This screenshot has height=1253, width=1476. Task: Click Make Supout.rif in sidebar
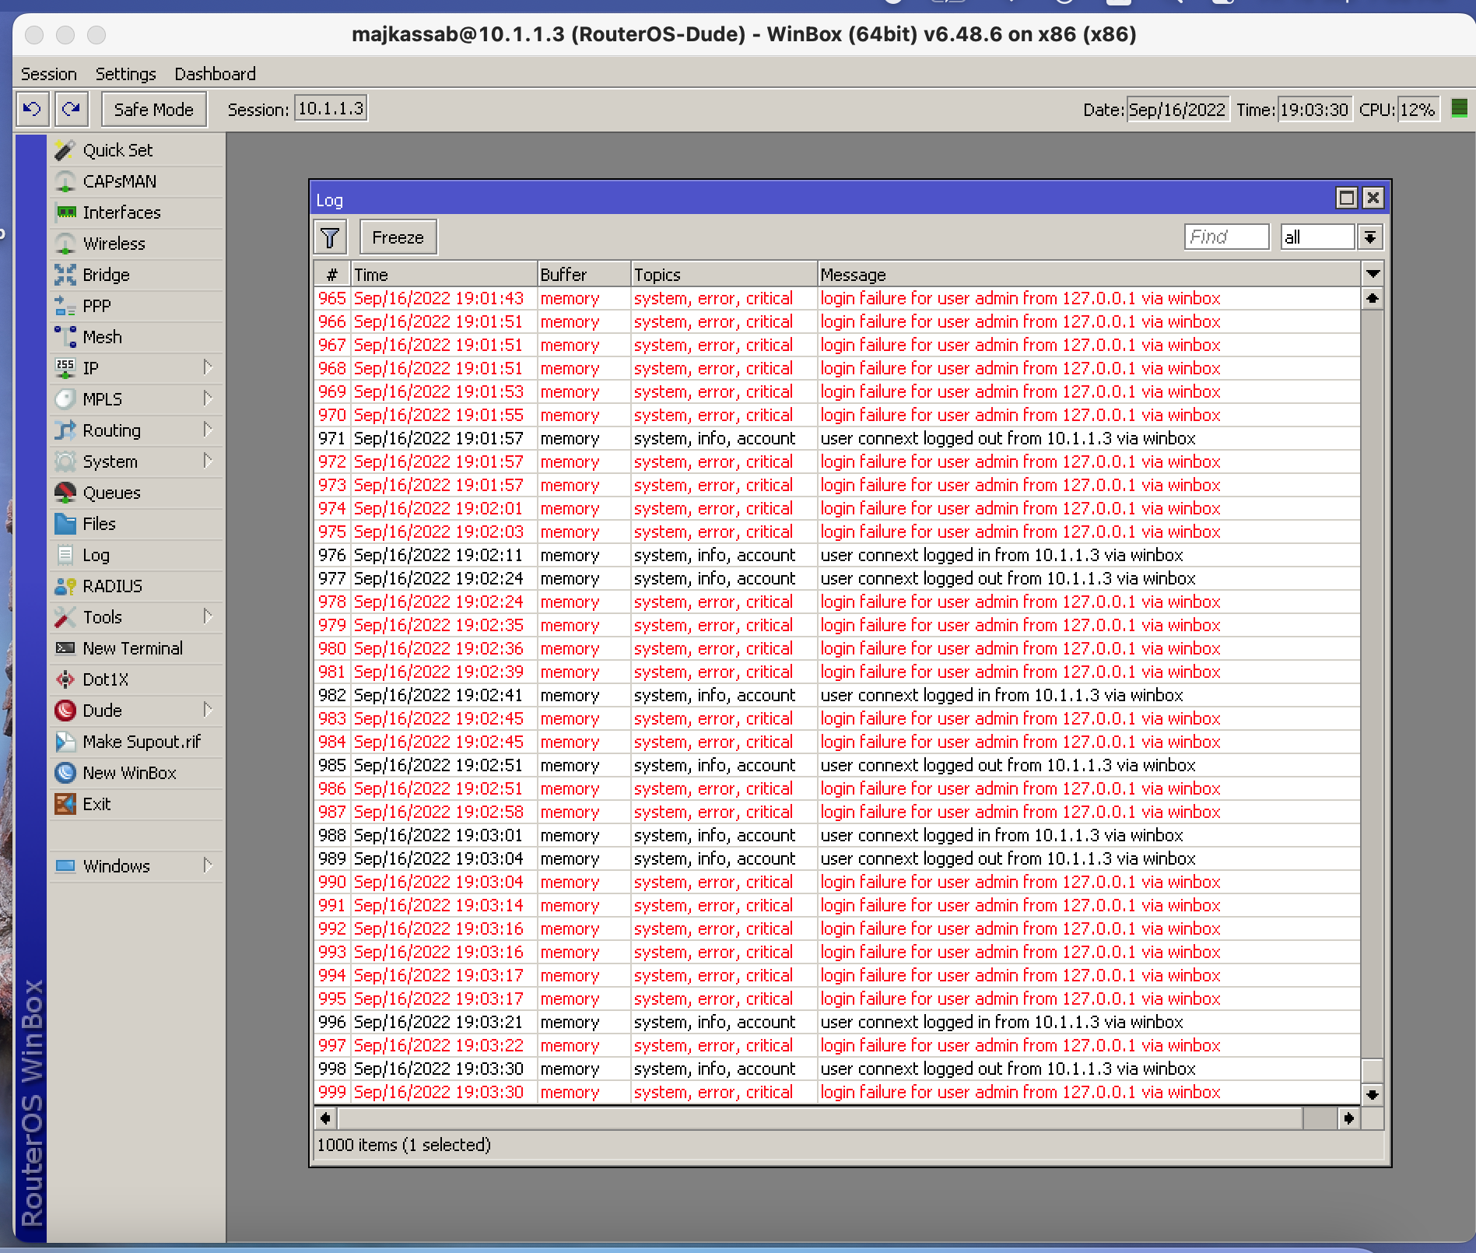(x=141, y=742)
